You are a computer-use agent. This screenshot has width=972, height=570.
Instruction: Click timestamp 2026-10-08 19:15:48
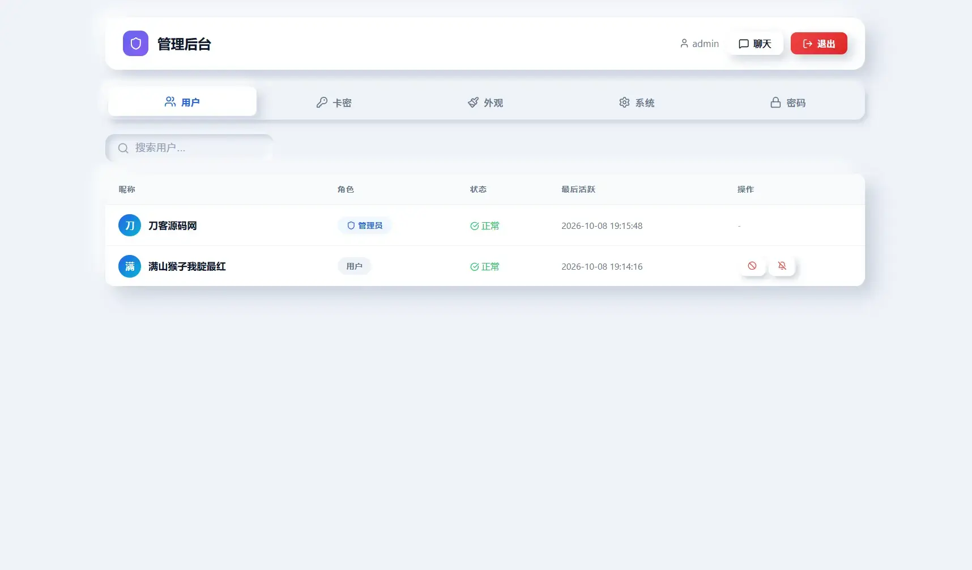[x=602, y=226]
